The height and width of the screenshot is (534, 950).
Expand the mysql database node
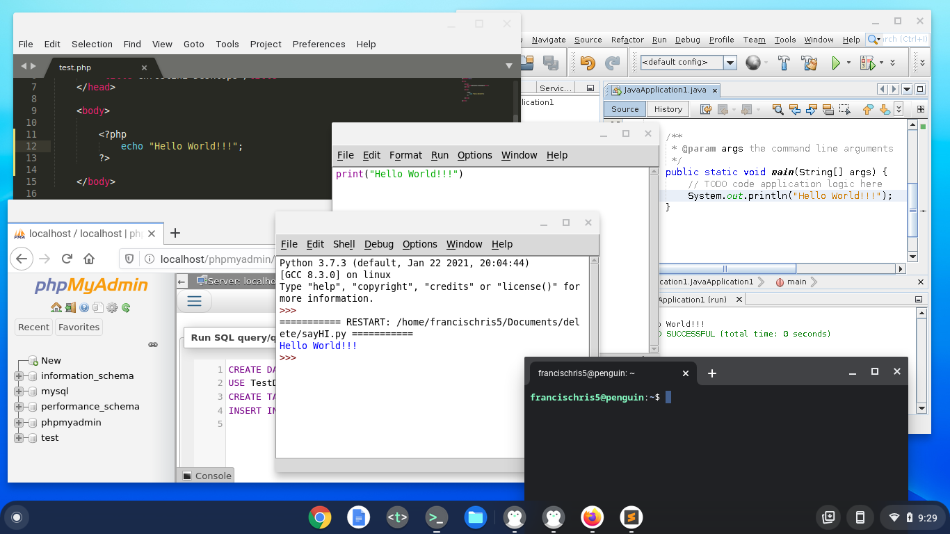(x=19, y=391)
